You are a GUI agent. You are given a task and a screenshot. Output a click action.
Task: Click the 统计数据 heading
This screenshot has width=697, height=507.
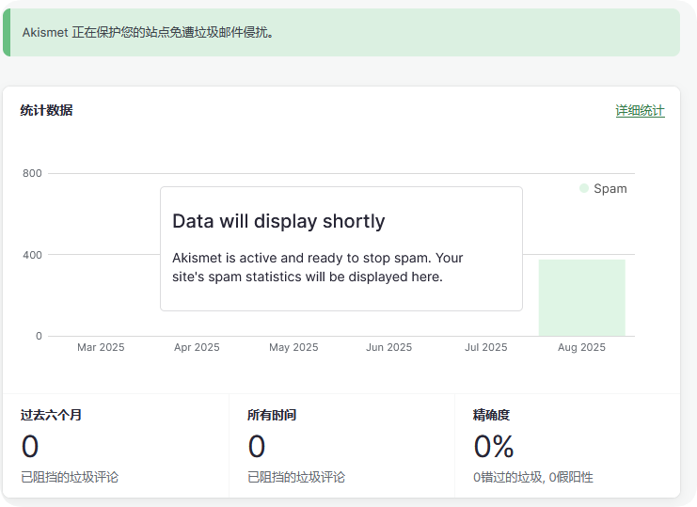tap(46, 111)
